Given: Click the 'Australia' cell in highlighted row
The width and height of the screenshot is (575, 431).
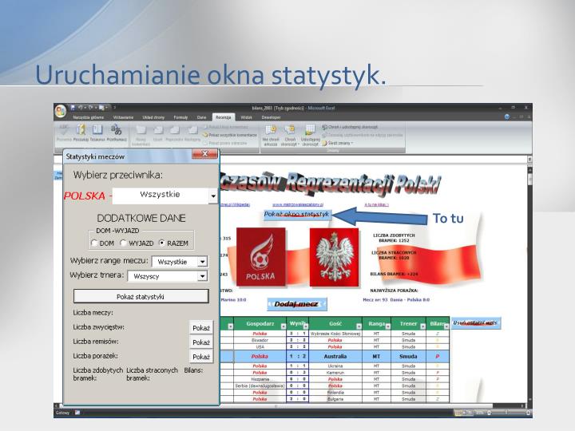Looking at the screenshot, I should 335,356.
